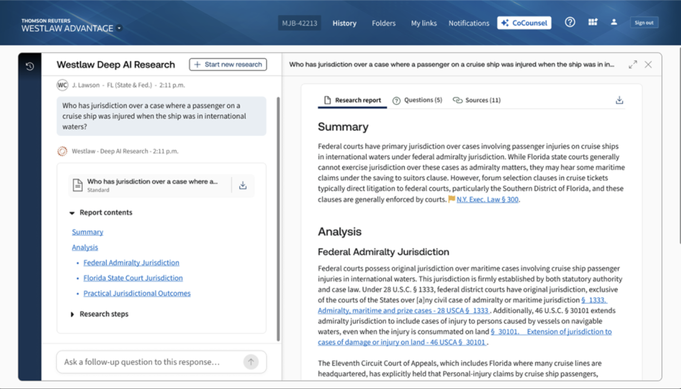The height and width of the screenshot is (389, 681).
Task: Open the user profile icon
Action: [x=614, y=22]
